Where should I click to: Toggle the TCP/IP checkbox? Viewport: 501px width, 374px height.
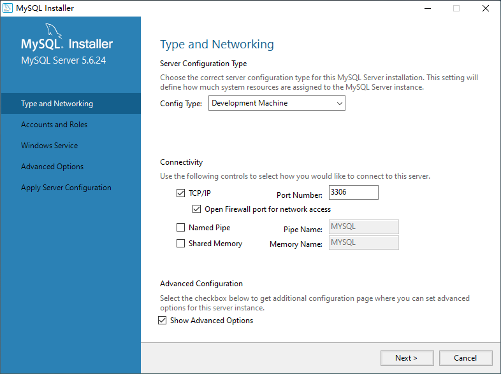[x=180, y=193]
